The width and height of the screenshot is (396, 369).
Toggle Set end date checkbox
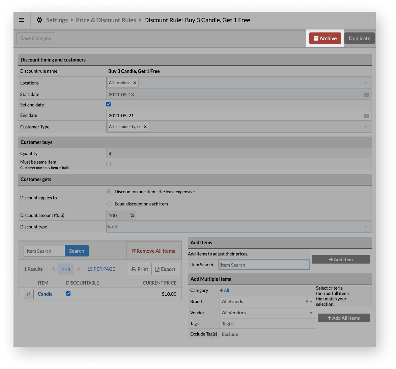point(109,104)
